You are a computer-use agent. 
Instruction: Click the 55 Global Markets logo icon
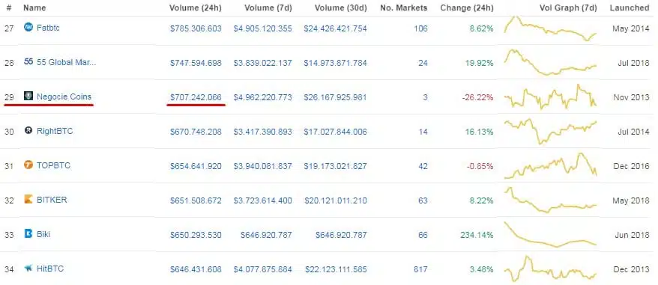coord(28,62)
